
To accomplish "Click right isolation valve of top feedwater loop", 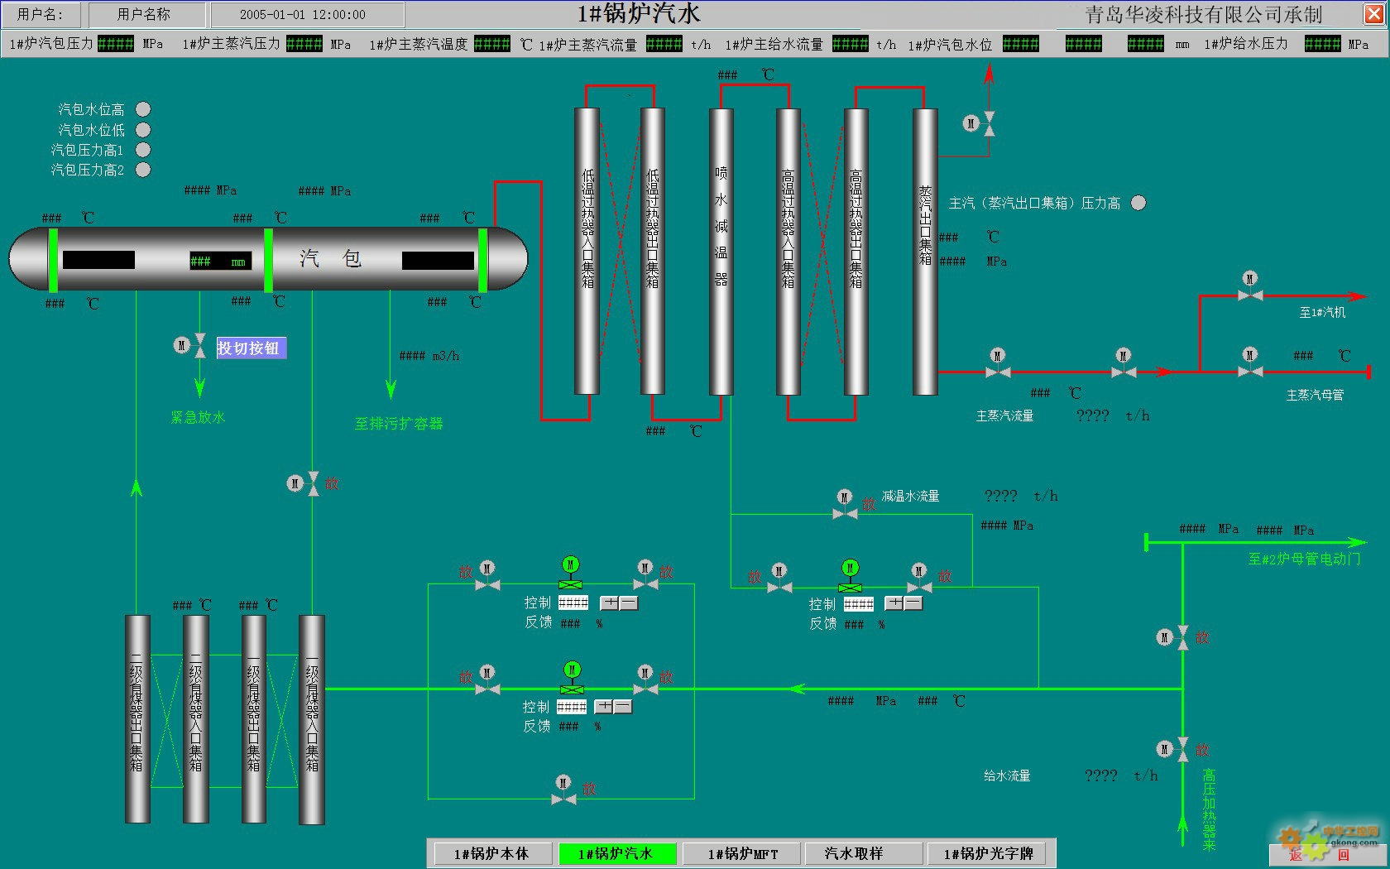I will click(x=645, y=575).
